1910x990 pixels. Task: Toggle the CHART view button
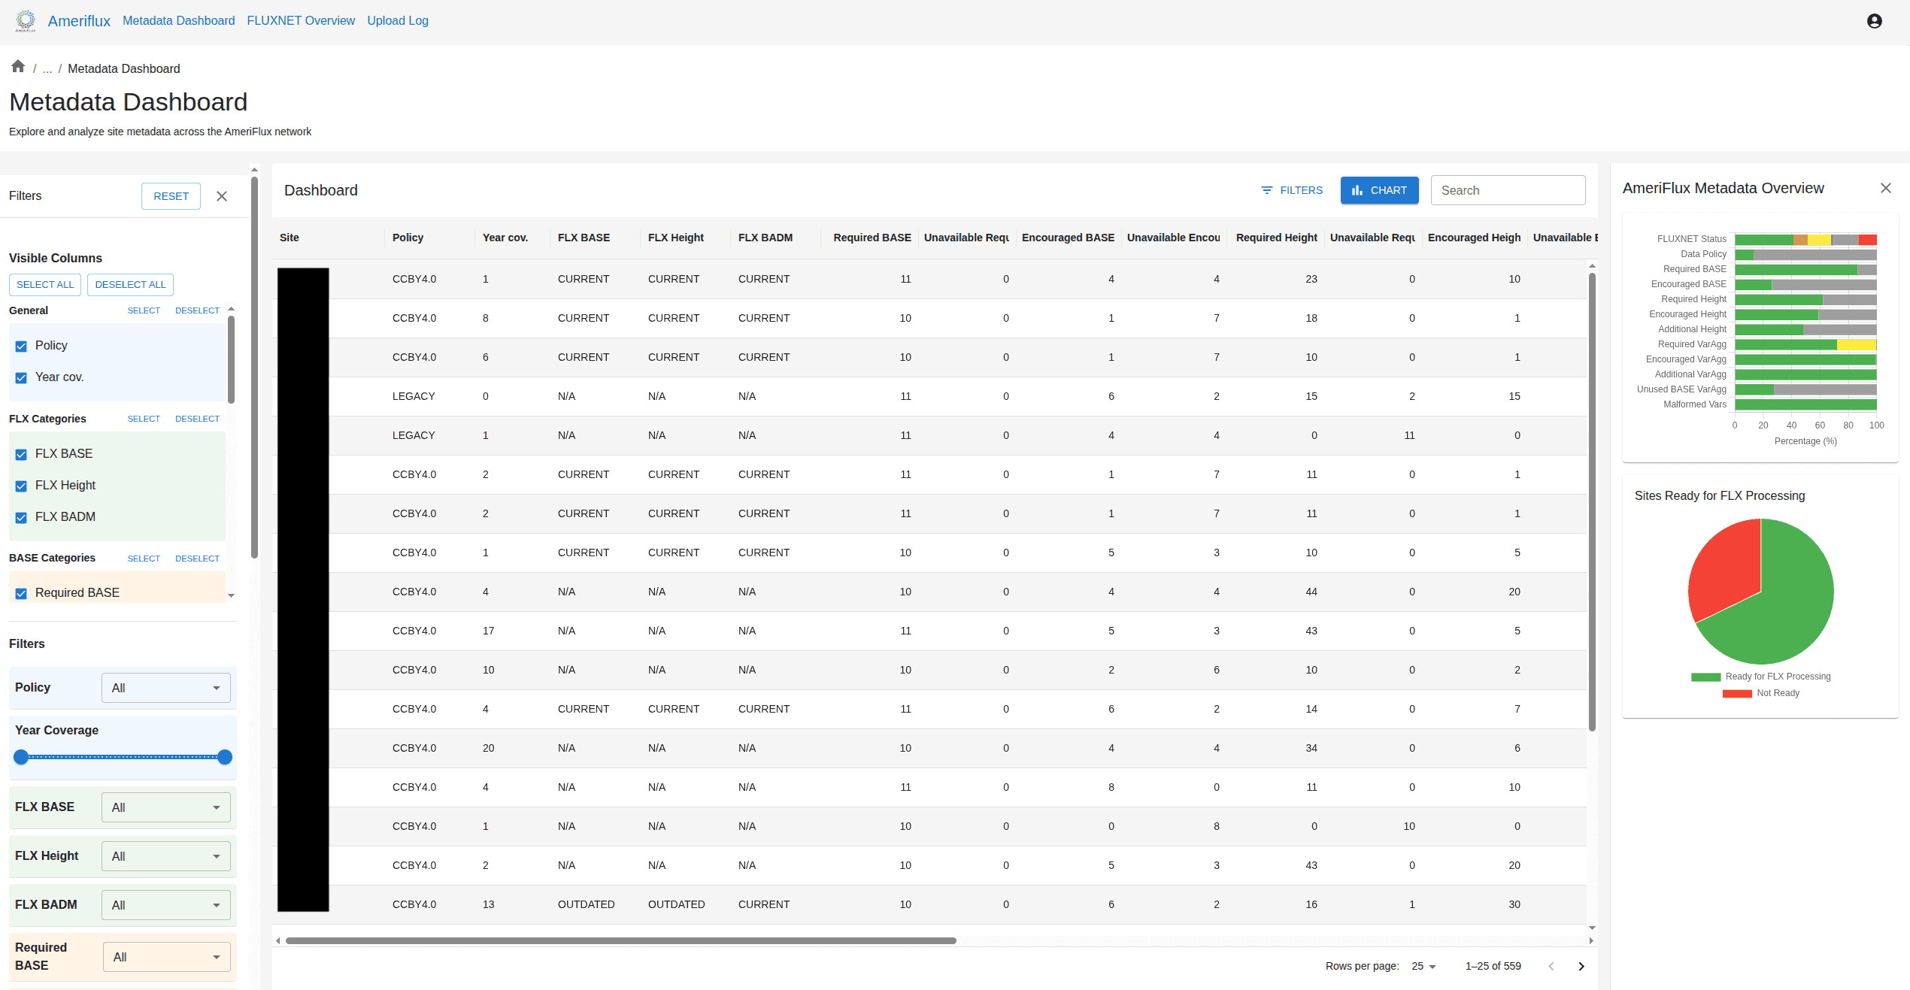point(1379,190)
